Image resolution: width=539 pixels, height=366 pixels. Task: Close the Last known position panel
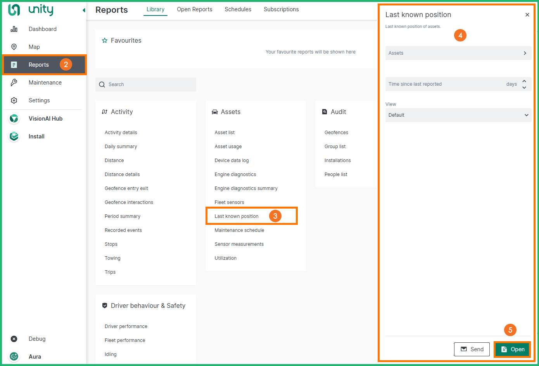(x=527, y=15)
